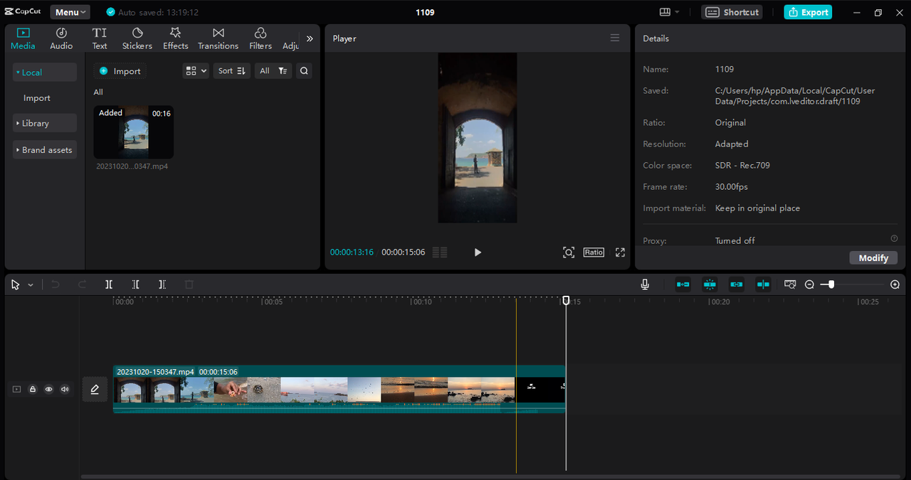Click the current timecode 00:00:13:16
Viewport: 911px width, 480px height.
click(352, 252)
